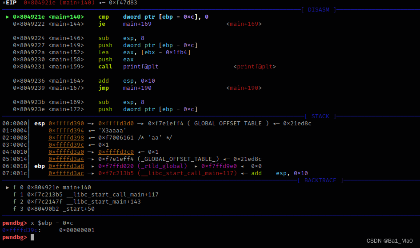Click stack address 0xffffd3ac
This screenshot has width=420, height=248.
point(66,173)
